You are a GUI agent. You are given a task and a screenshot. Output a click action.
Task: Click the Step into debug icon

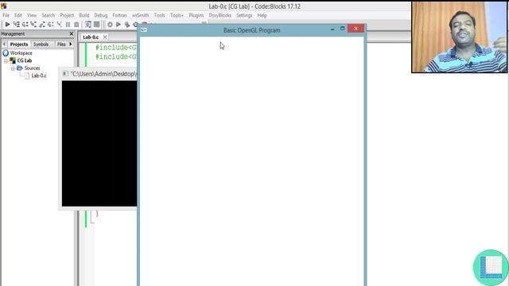[x=33, y=25]
